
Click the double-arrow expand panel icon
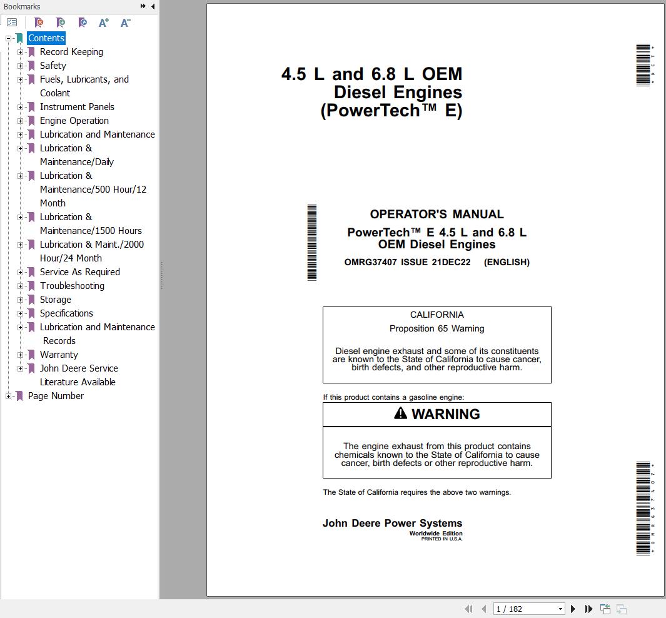tap(143, 6)
